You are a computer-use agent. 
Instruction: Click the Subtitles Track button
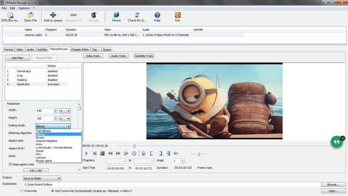[144, 56]
